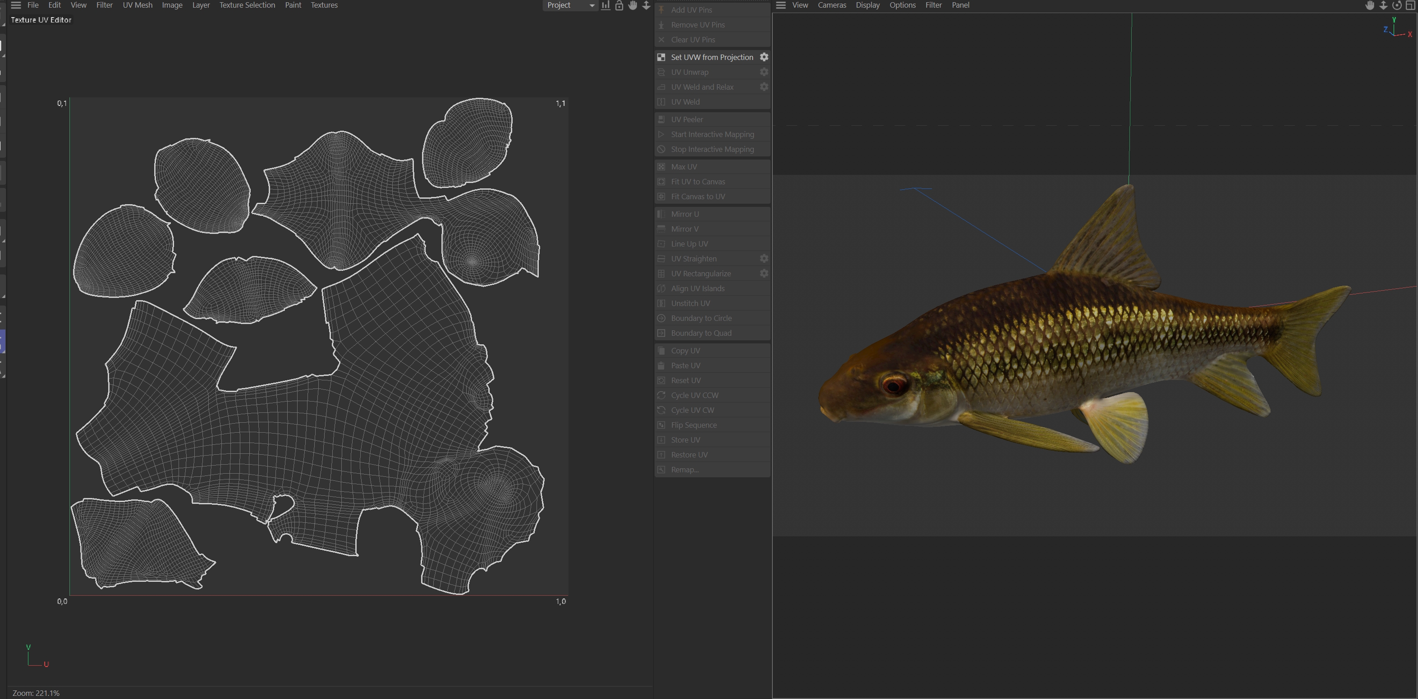Click the Set UVW from Projection checker icon
The height and width of the screenshot is (699, 1418).
[x=661, y=57]
